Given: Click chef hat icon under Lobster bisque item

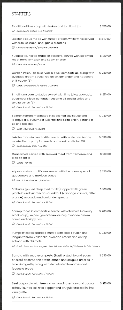Looking at the screenshot, I should click(x=13, y=48).
